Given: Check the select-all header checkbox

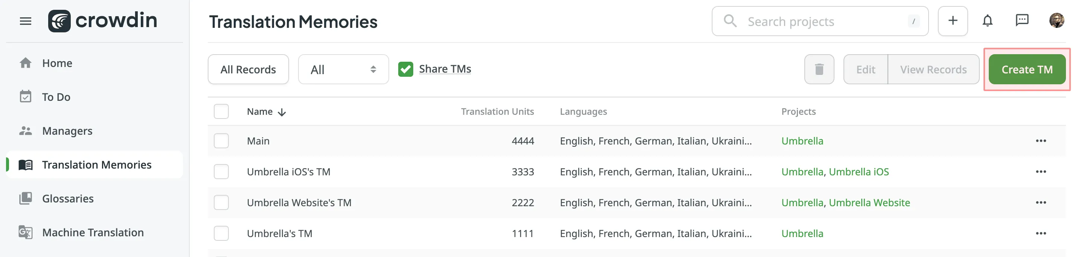Looking at the screenshot, I should click(221, 111).
